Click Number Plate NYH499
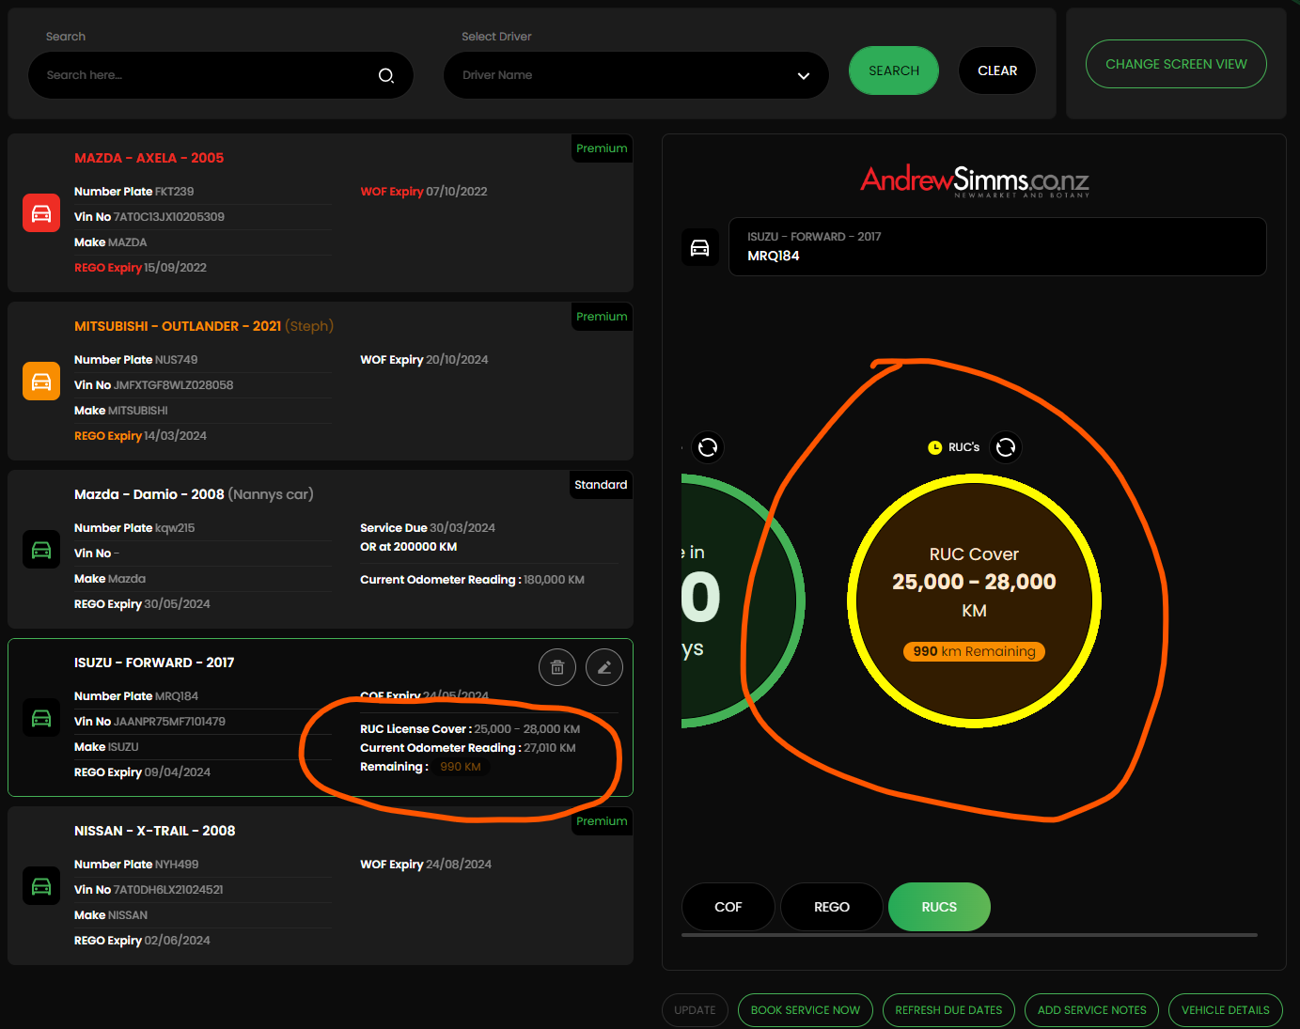This screenshot has height=1029, width=1300. tap(136, 865)
